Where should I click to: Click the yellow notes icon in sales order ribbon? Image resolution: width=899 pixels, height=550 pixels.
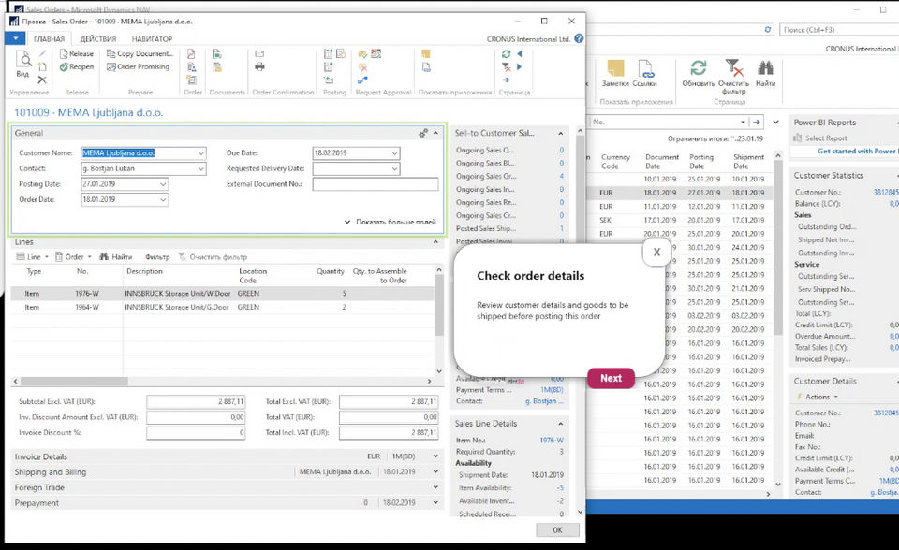coord(425,54)
